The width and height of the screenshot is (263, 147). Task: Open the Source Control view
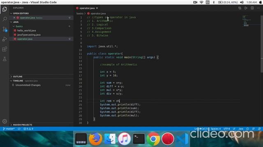click(x=5, y=29)
